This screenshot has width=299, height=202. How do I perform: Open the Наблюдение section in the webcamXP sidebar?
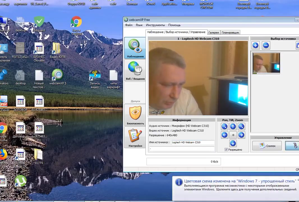(135, 48)
